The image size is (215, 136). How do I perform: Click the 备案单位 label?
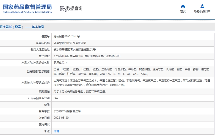44,111
